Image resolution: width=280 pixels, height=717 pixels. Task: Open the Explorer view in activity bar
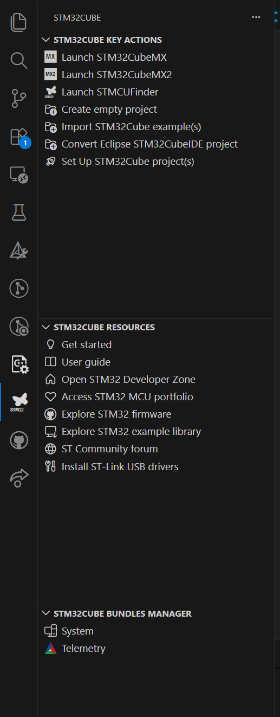[18, 22]
